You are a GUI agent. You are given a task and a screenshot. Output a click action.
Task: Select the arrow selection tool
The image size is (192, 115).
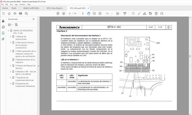83,13
